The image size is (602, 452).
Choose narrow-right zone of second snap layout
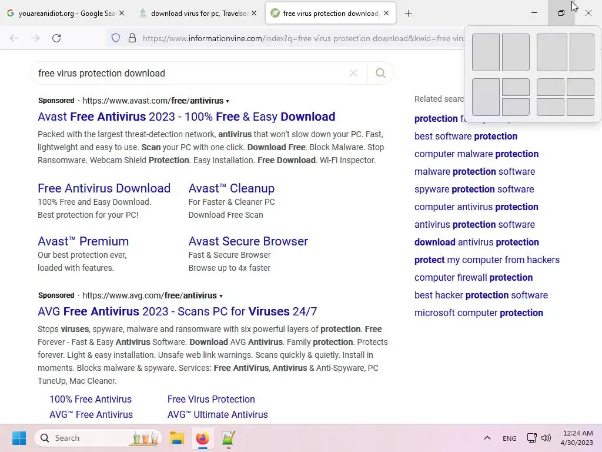582,52
